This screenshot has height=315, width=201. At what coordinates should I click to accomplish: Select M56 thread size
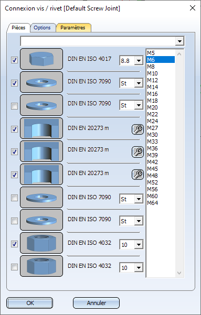(x=161, y=189)
